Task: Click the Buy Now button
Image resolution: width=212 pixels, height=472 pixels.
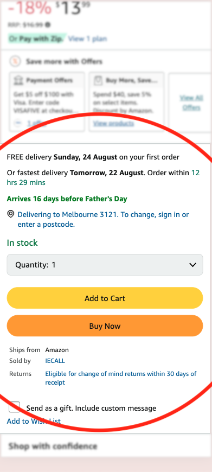Action: 105,326
